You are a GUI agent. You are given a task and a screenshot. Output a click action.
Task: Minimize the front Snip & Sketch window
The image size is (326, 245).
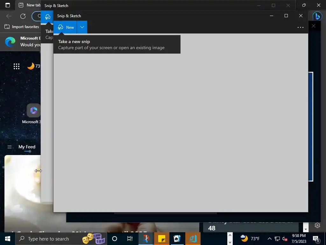[x=272, y=16]
